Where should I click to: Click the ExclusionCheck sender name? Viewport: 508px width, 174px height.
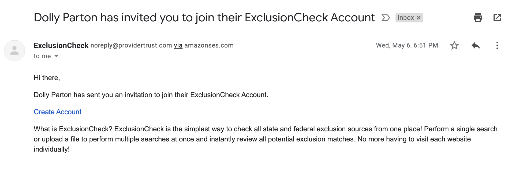(61, 45)
